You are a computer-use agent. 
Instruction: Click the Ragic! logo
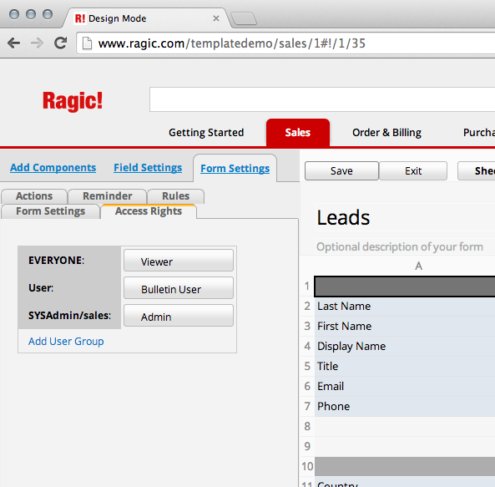coord(73,101)
